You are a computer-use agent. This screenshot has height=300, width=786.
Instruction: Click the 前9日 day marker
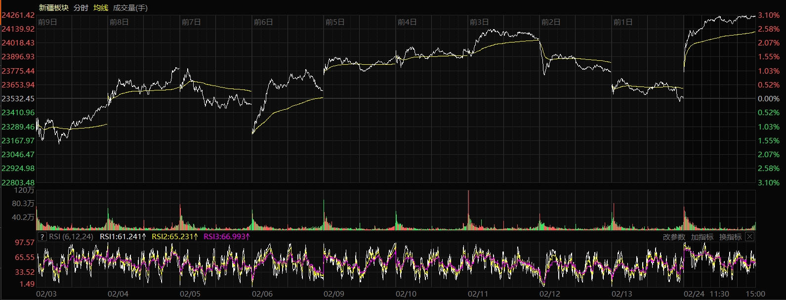click(47, 22)
